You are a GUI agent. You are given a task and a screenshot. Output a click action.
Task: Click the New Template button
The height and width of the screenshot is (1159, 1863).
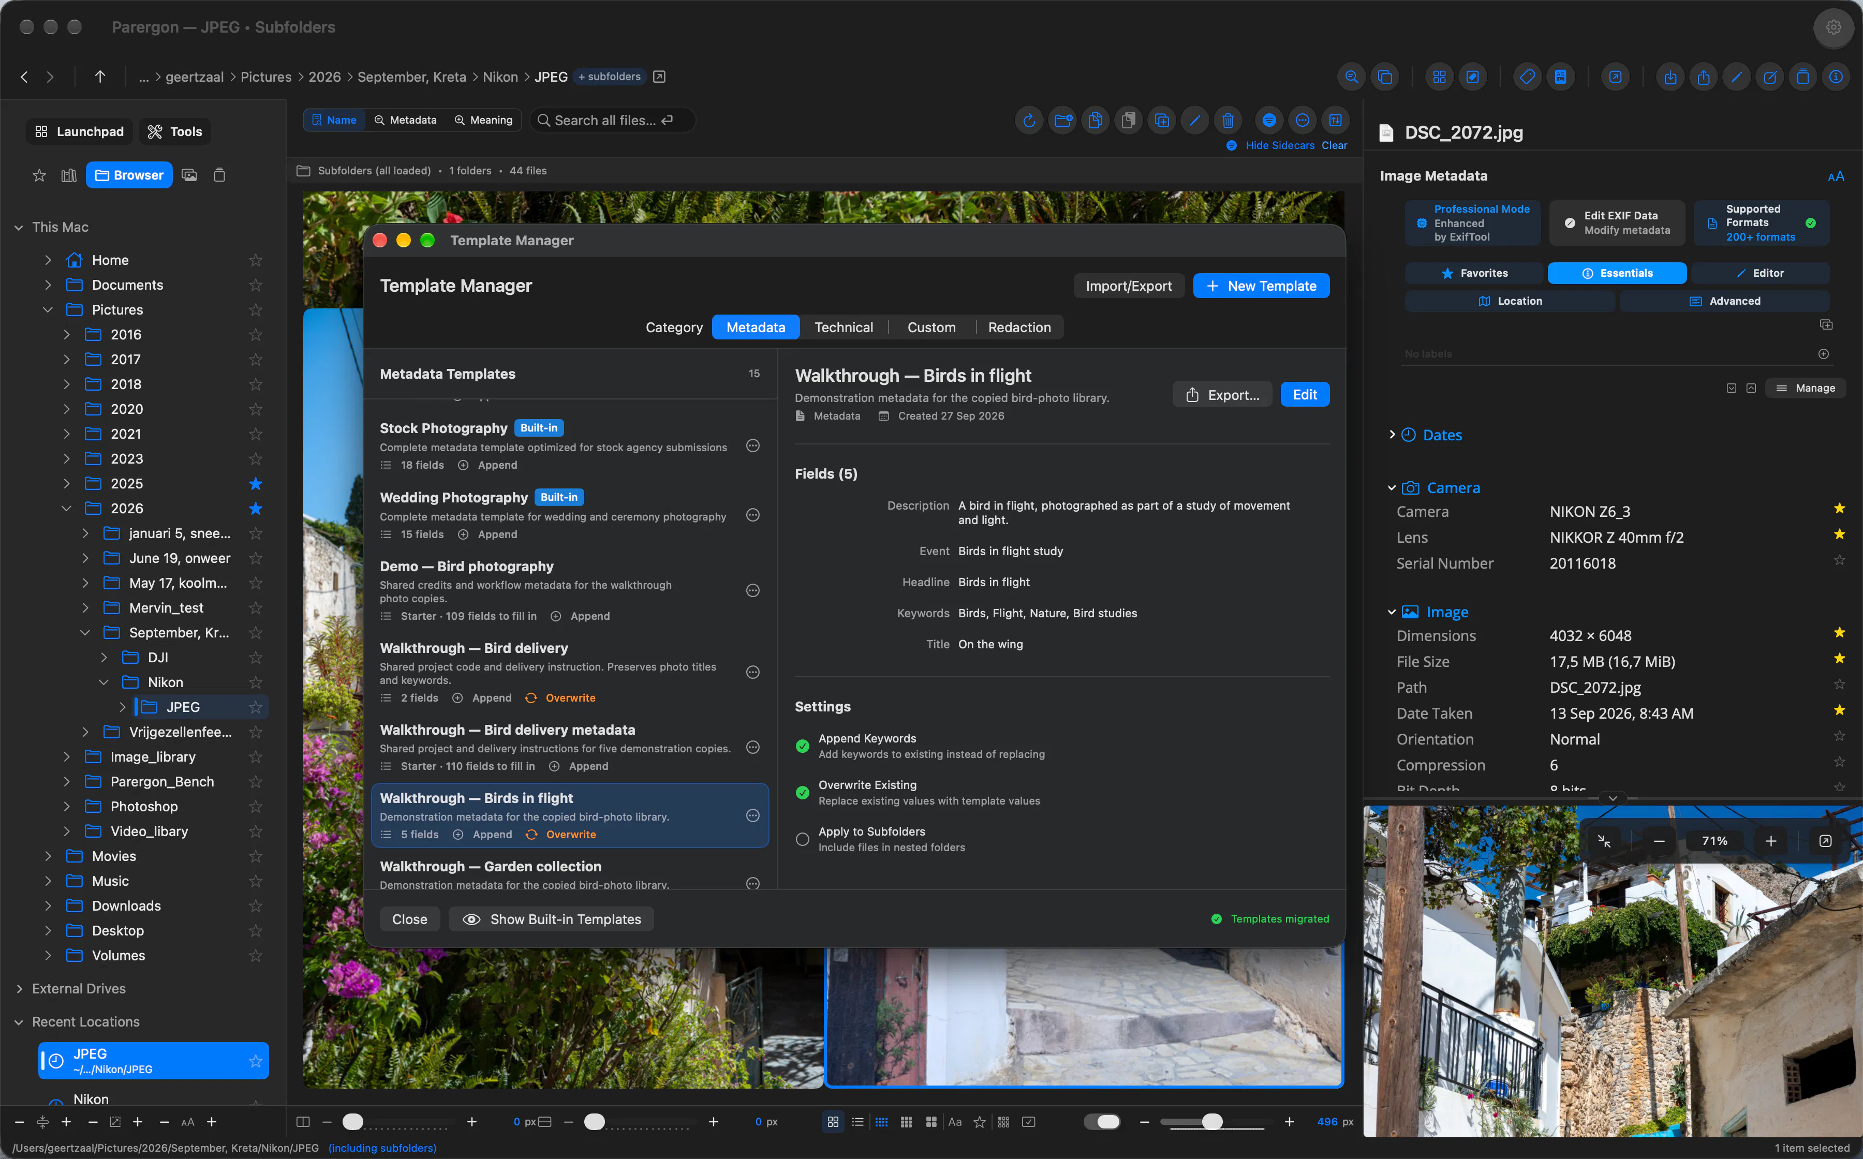(x=1261, y=286)
